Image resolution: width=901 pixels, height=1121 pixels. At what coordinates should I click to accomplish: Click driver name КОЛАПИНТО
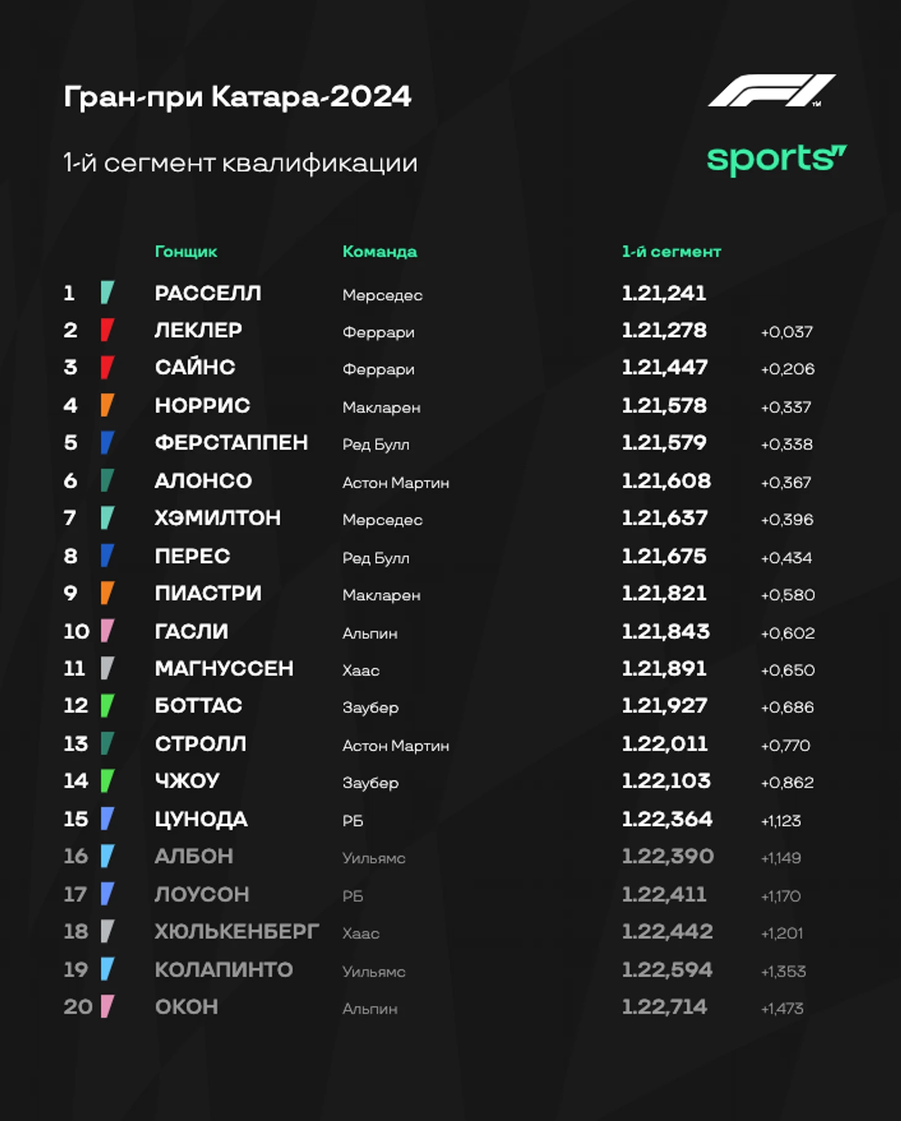coord(223,970)
